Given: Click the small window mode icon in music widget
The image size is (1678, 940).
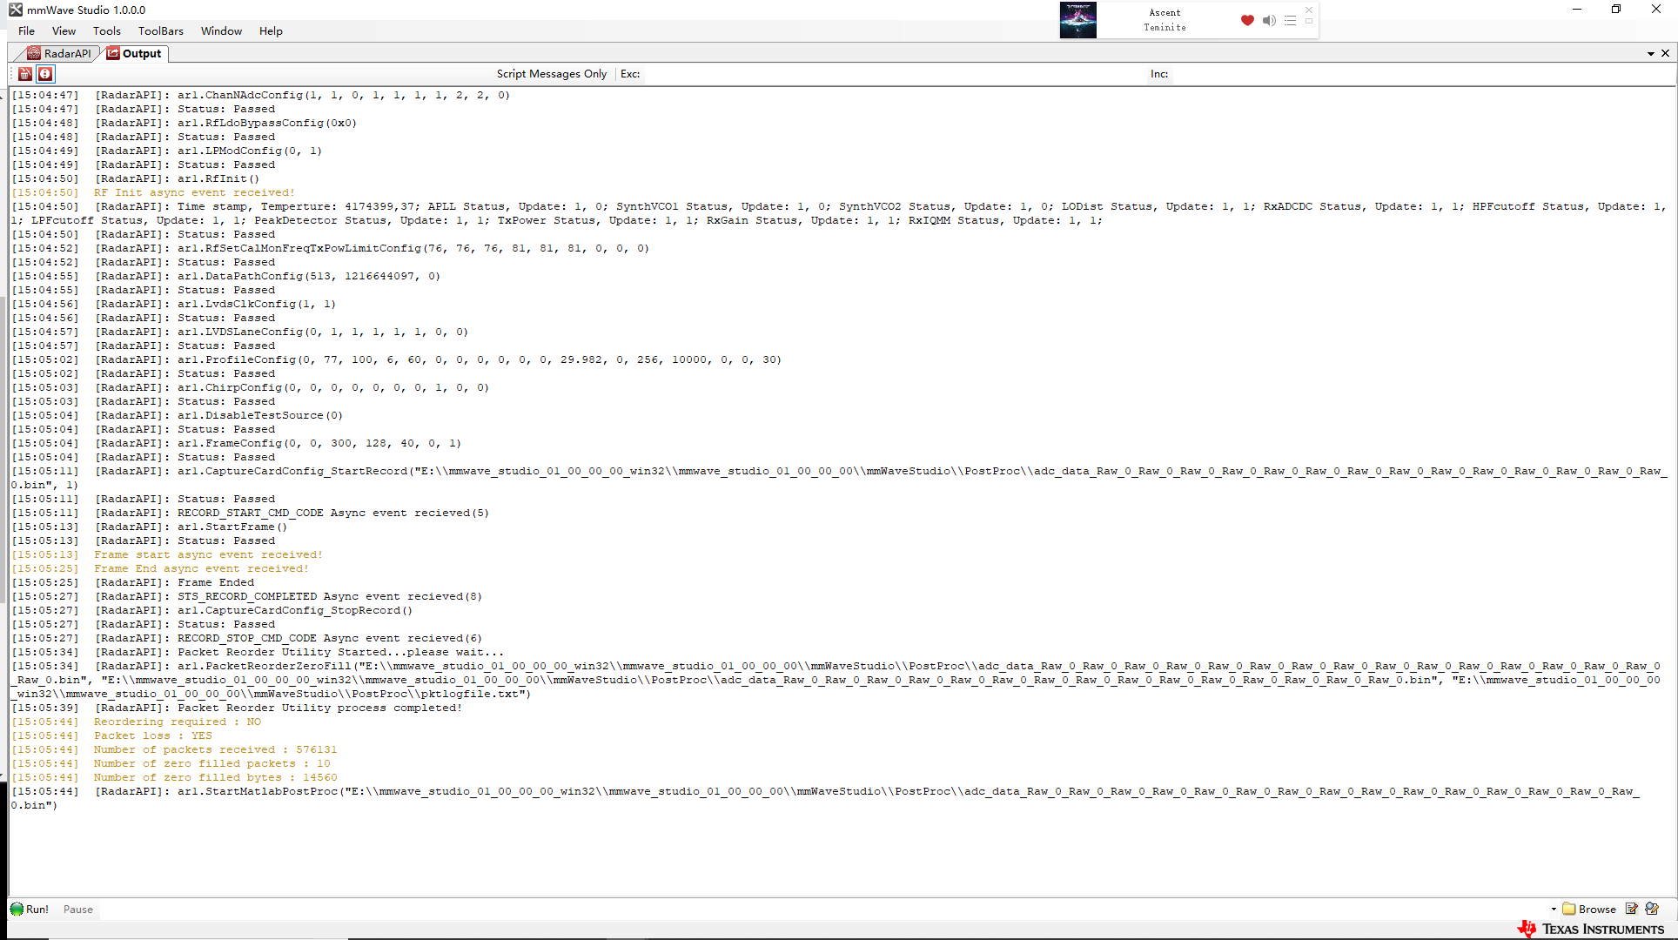Looking at the screenshot, I should [1308, 21].
